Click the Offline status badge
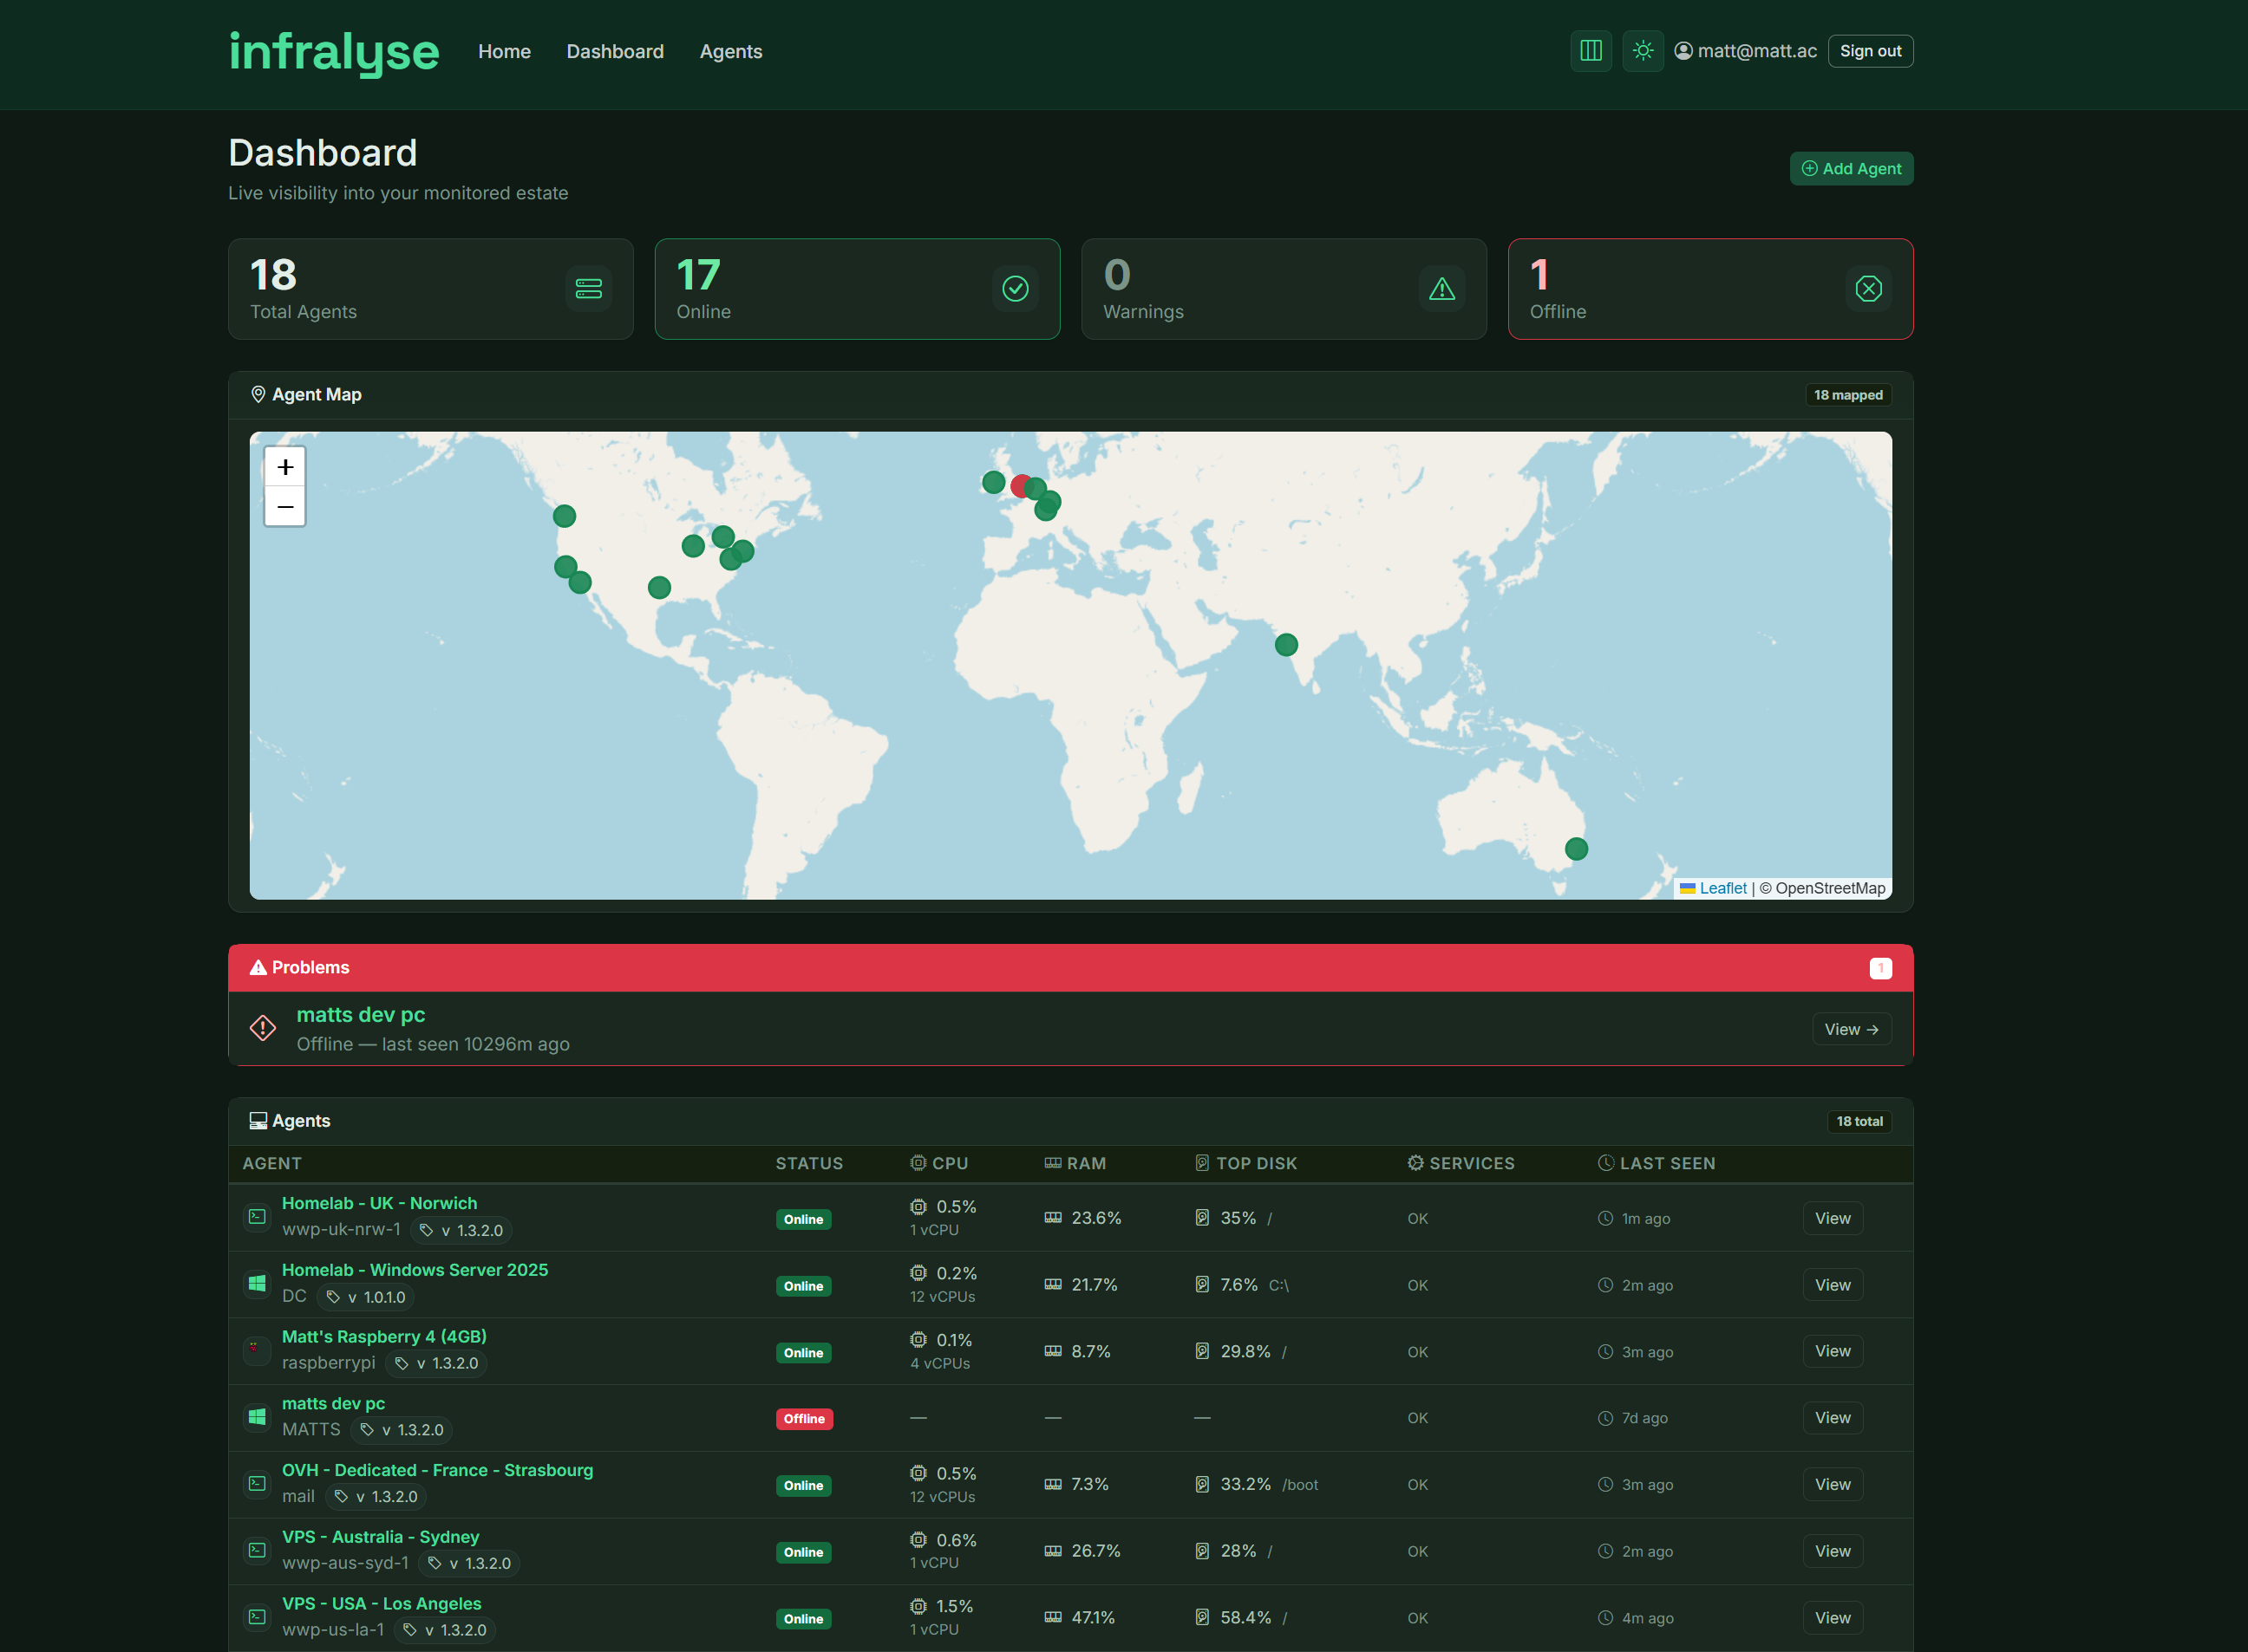The width and height of the screenshot is (2248, 1652). pos(803,1418)
